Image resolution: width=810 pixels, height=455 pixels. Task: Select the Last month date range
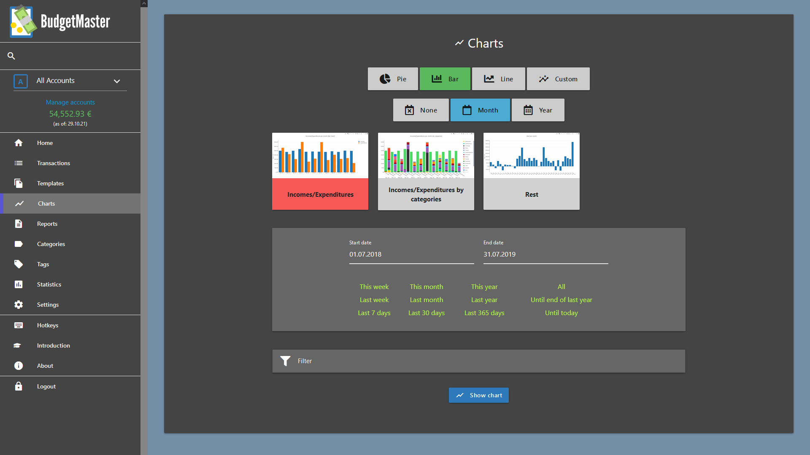pos(427,300)
